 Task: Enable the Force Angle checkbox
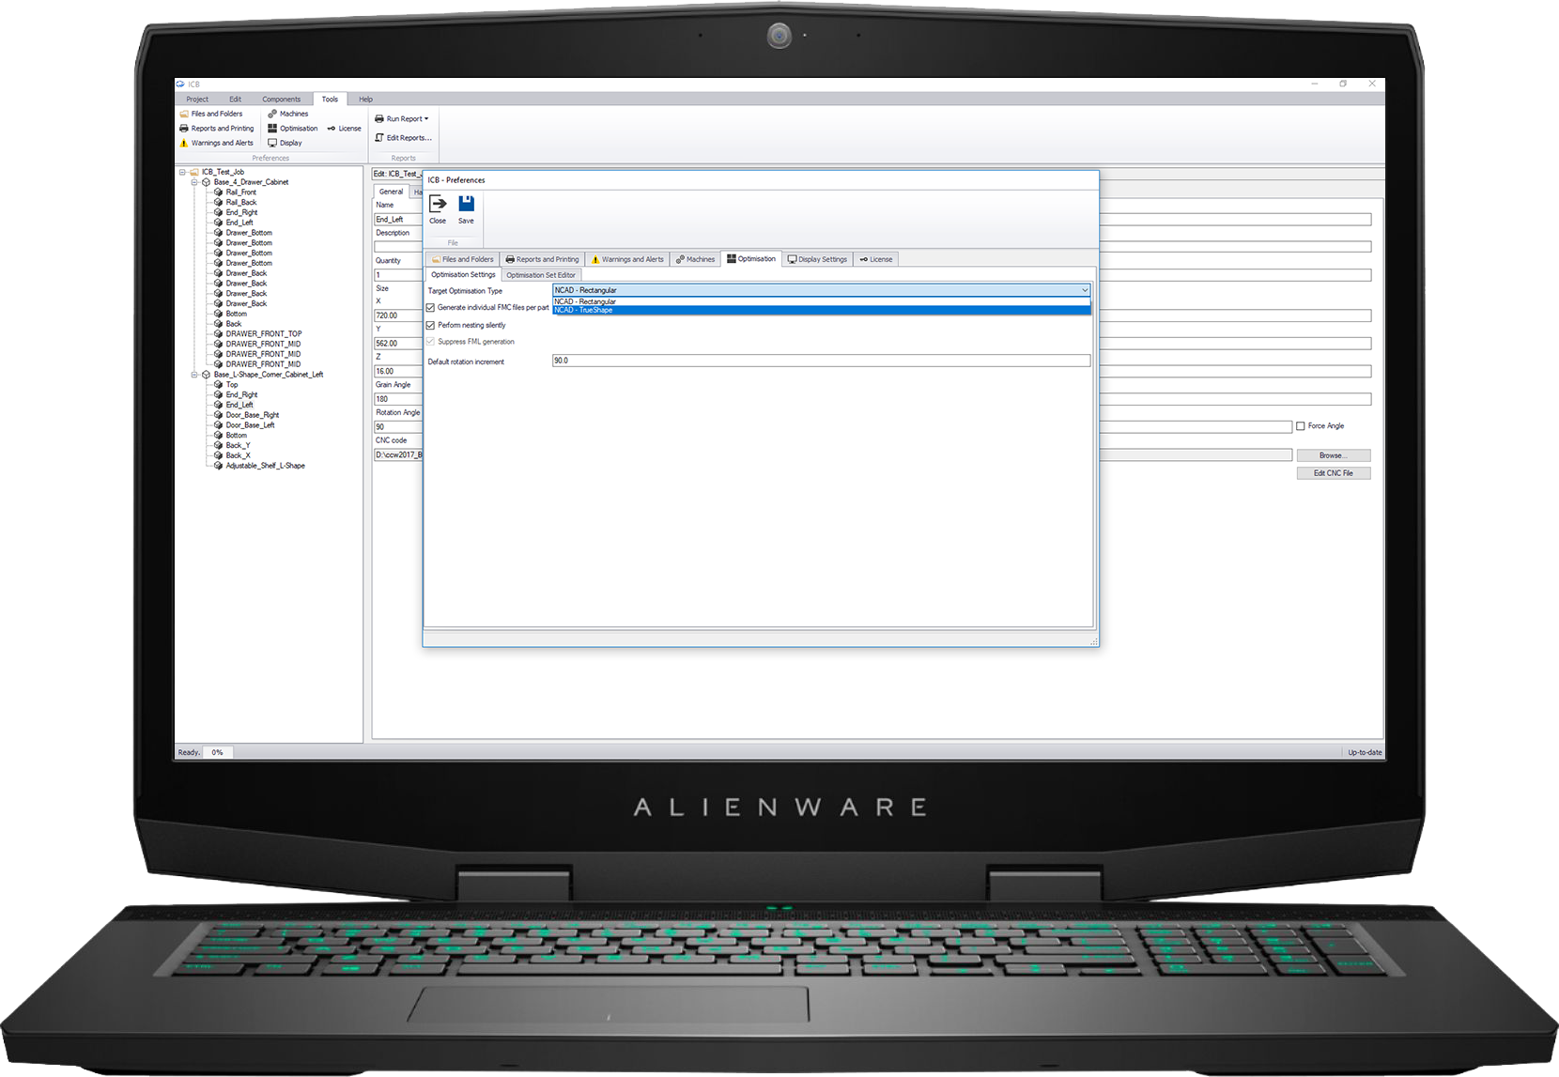[x=1301, y=426]
